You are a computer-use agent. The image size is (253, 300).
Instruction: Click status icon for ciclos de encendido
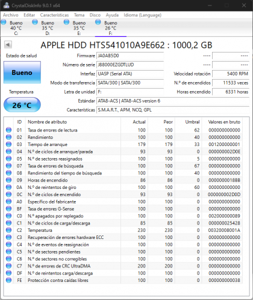pyautogui.click(x=8, y=194)
